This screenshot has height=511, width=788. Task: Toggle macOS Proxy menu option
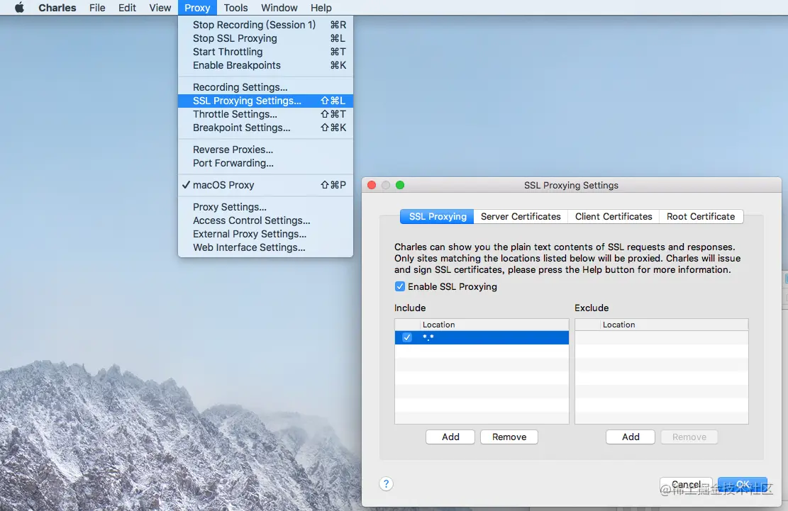pyautogui.click(x=265, y=185)
